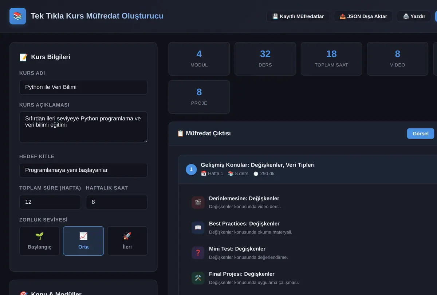
Task: Click the Proje count stat card
Action: coord(199,97)
